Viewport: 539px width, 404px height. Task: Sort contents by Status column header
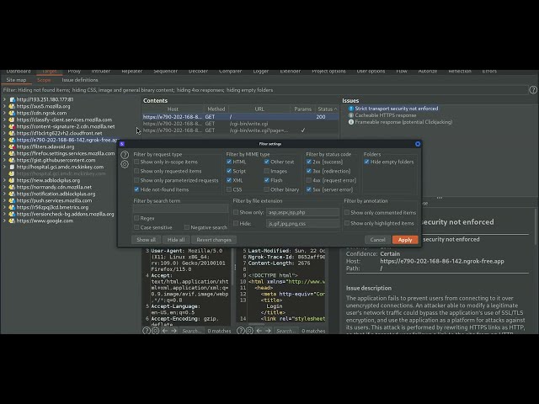click(327, 109)
